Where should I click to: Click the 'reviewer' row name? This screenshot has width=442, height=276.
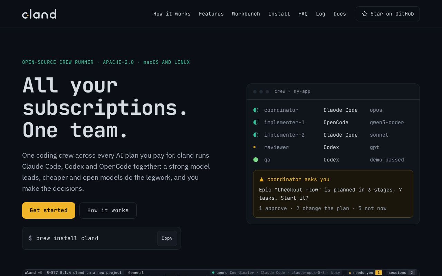coord(277,147)
